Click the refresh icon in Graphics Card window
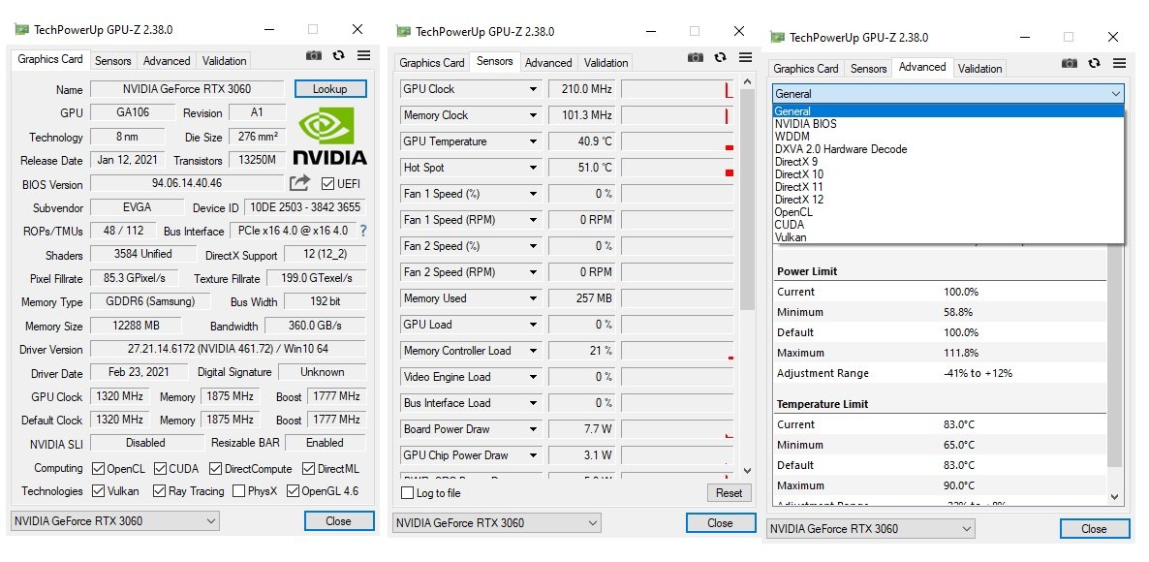 coord(338,55)
